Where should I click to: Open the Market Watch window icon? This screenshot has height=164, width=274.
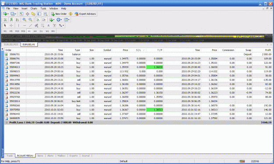coord(21,14)
